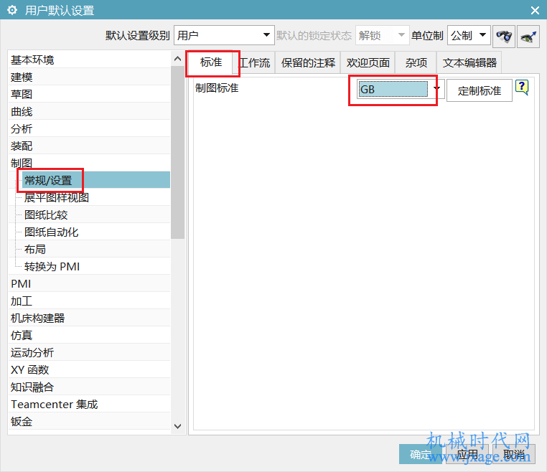Click the question mark help icon

tap(522, 87)
